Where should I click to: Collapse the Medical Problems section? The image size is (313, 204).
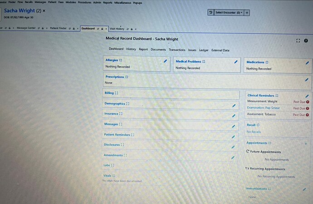pyautogui.click(x=204, y=62)
